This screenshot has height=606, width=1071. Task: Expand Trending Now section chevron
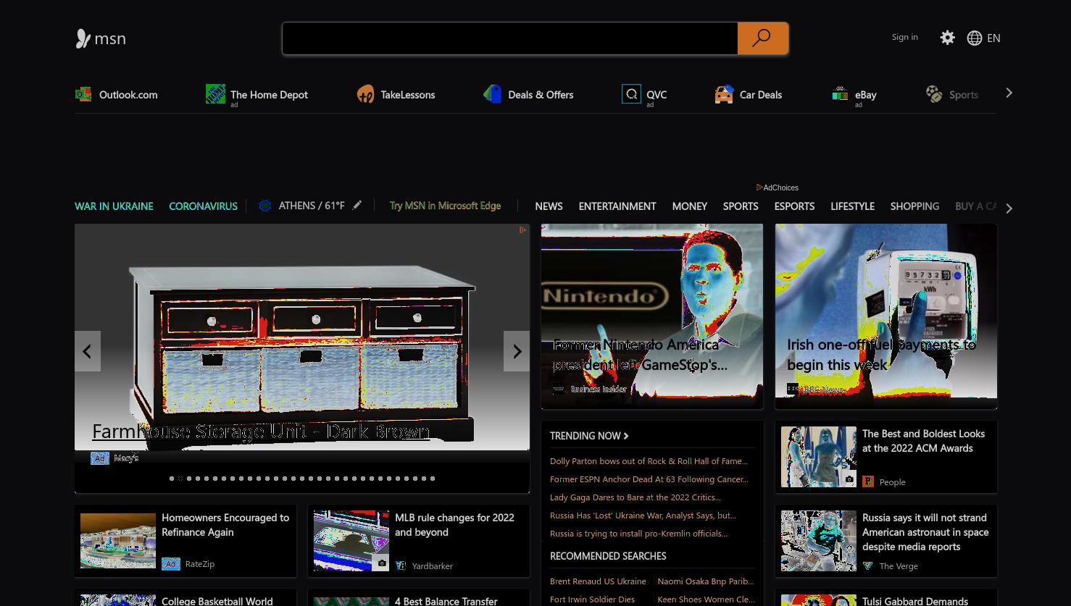(626, 436)
